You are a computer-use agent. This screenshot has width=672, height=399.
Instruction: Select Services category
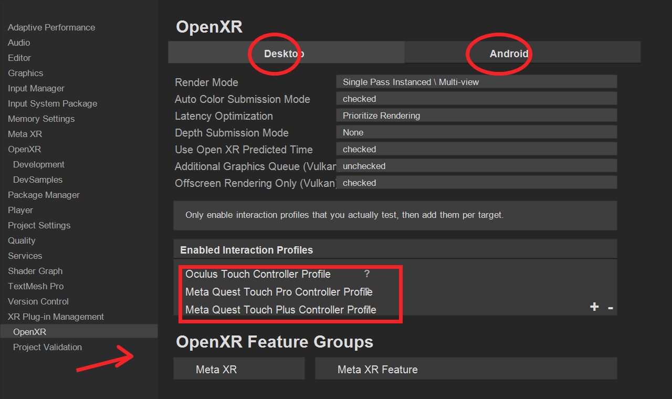[25, 256]
